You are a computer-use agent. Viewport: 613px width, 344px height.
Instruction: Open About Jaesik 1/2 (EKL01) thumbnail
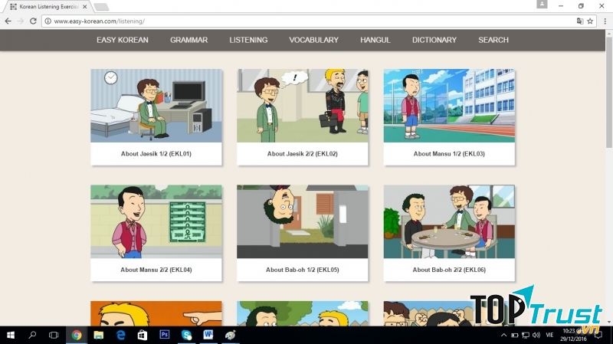tap(156, 106)
